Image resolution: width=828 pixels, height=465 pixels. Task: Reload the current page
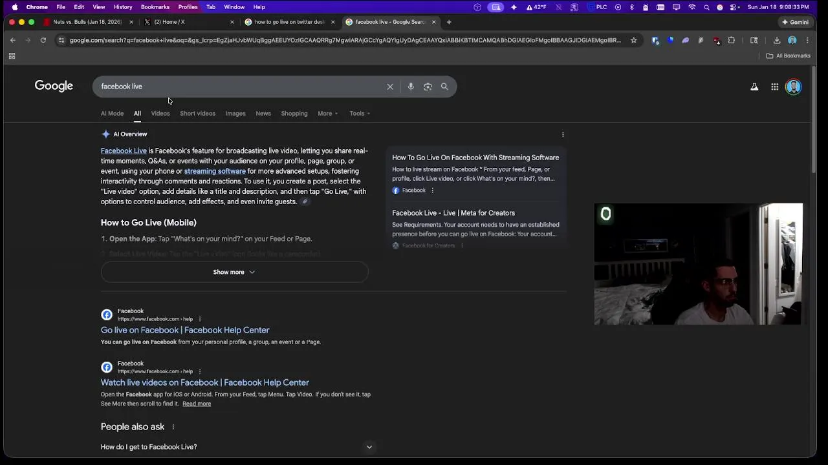click(43, 40)
